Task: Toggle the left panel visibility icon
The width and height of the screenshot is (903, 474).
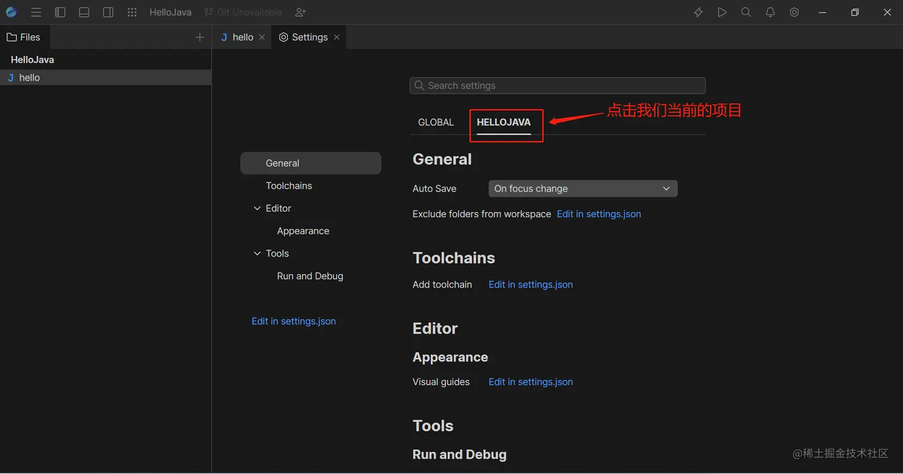Action: 60,12
